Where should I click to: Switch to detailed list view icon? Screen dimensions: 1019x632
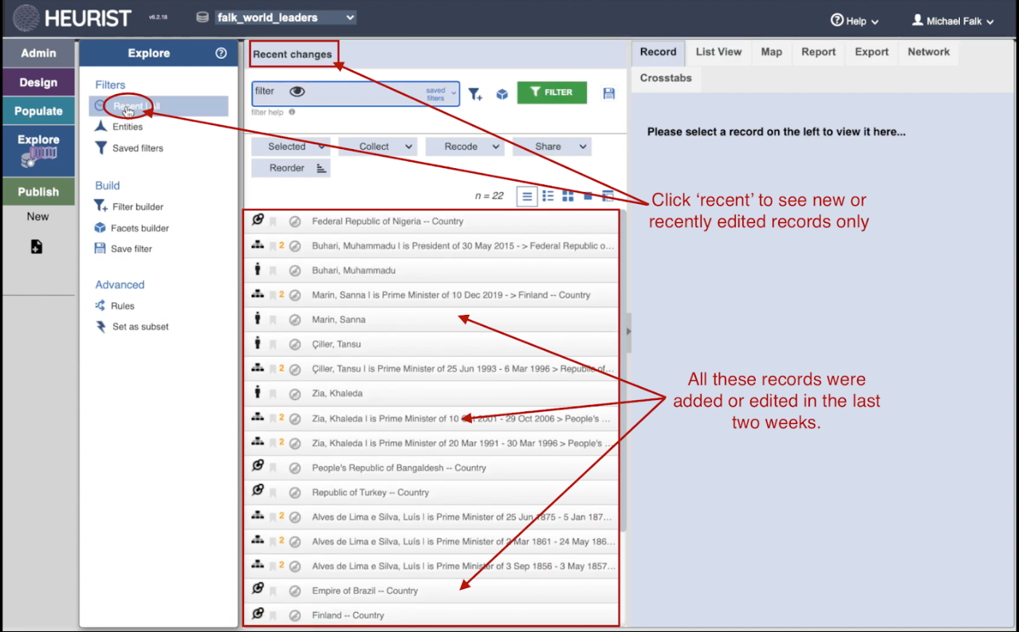pos(548,196)
